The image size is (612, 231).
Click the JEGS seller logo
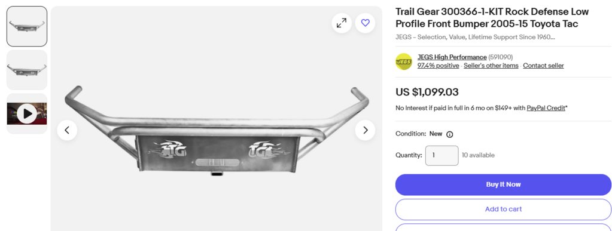click(404, 61)
